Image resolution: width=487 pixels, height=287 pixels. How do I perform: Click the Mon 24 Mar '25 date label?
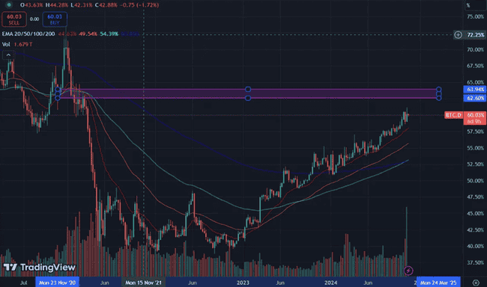click(438, 283)
